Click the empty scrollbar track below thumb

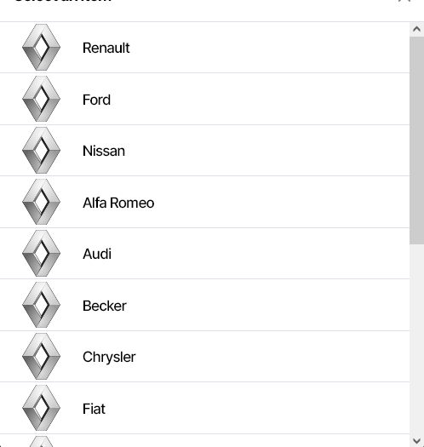[416, 339]
